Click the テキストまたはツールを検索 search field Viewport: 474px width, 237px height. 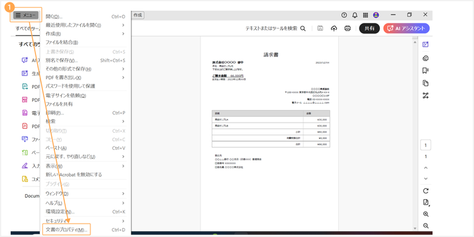pos(276,28)
